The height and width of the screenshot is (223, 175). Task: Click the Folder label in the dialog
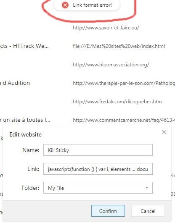pos(30,188)
